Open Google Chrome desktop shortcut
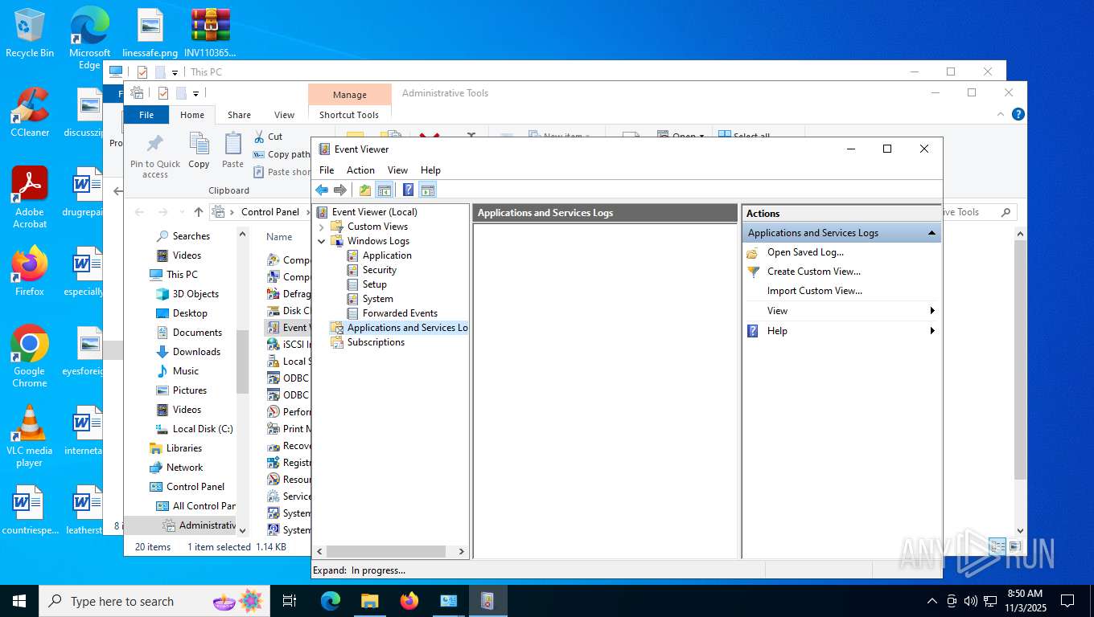Image resolution: width=1094 pixels, height=617 pixels. [30, 357]
